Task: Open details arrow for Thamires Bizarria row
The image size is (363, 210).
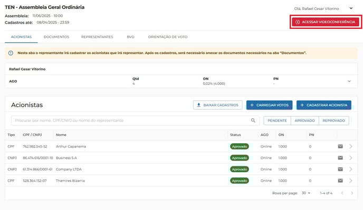Action: click(351, 181)
